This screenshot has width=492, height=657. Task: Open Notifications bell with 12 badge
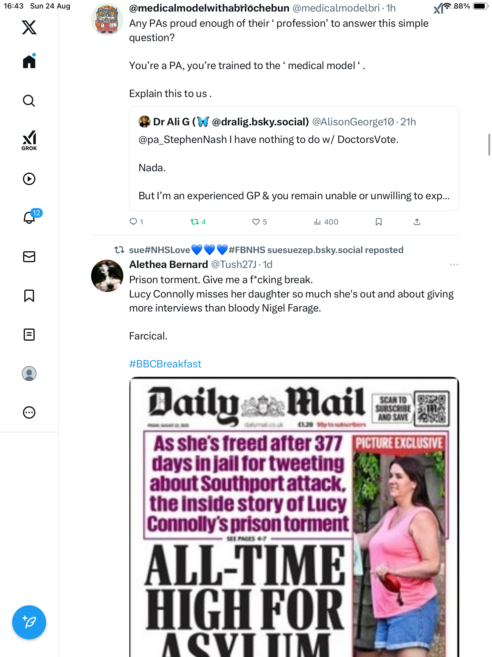point(30,217)
